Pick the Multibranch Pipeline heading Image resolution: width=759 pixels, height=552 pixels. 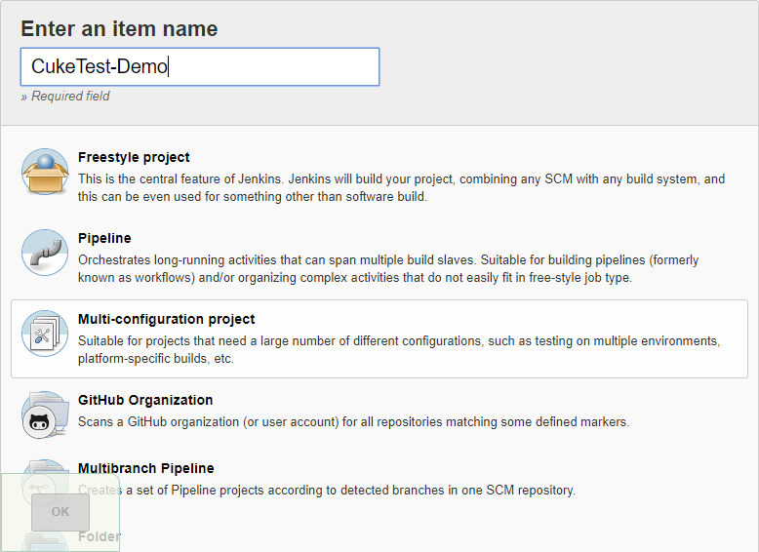(x=145, y=468)
